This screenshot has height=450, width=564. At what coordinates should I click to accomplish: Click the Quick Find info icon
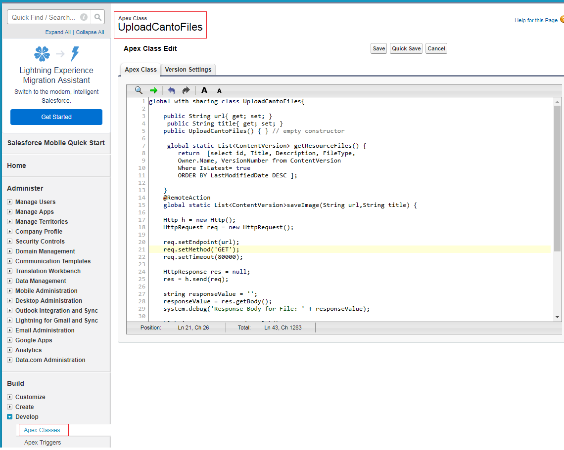coord(84,17)
